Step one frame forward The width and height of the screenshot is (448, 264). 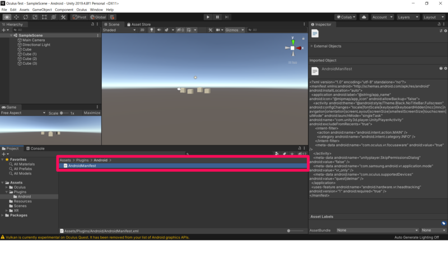(x=227, y=17)
